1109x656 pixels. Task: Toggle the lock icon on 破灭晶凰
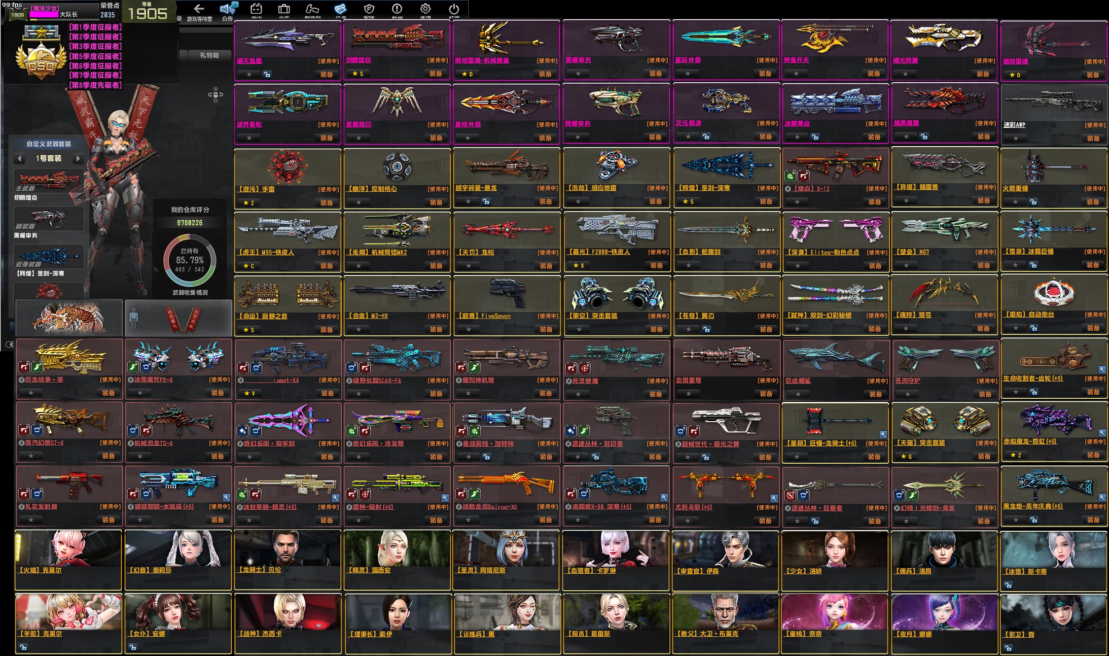(267, 74)
